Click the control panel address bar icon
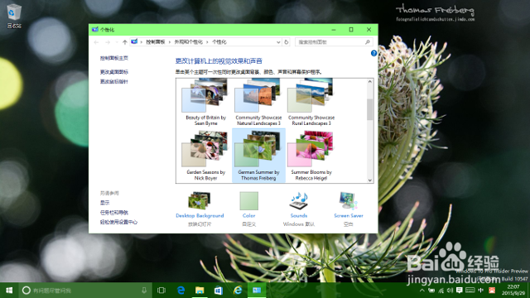The height and width of the screenshot is (298, 530). [x=134, y=42]
